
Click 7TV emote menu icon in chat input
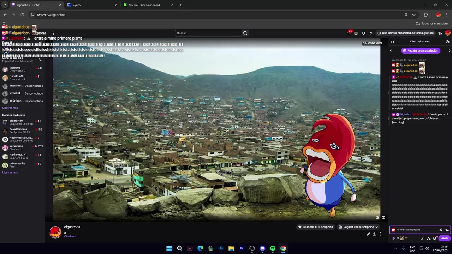click(447, 230)
